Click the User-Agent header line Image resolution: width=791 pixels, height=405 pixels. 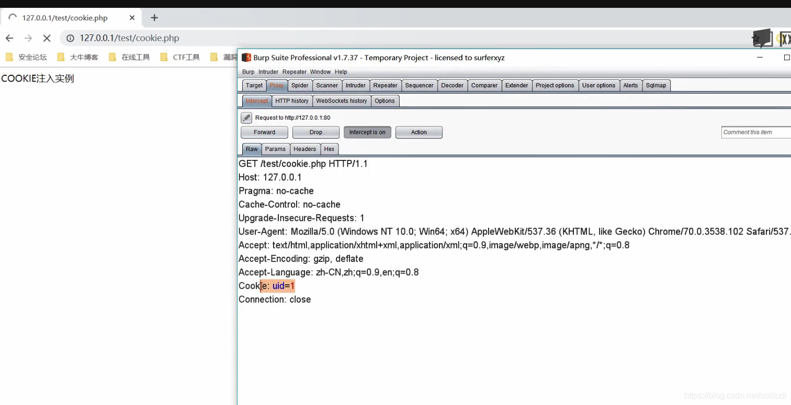click(515, 232)
